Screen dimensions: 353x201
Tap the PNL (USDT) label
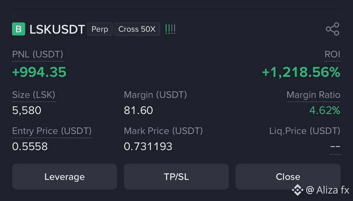coord(37,54)
